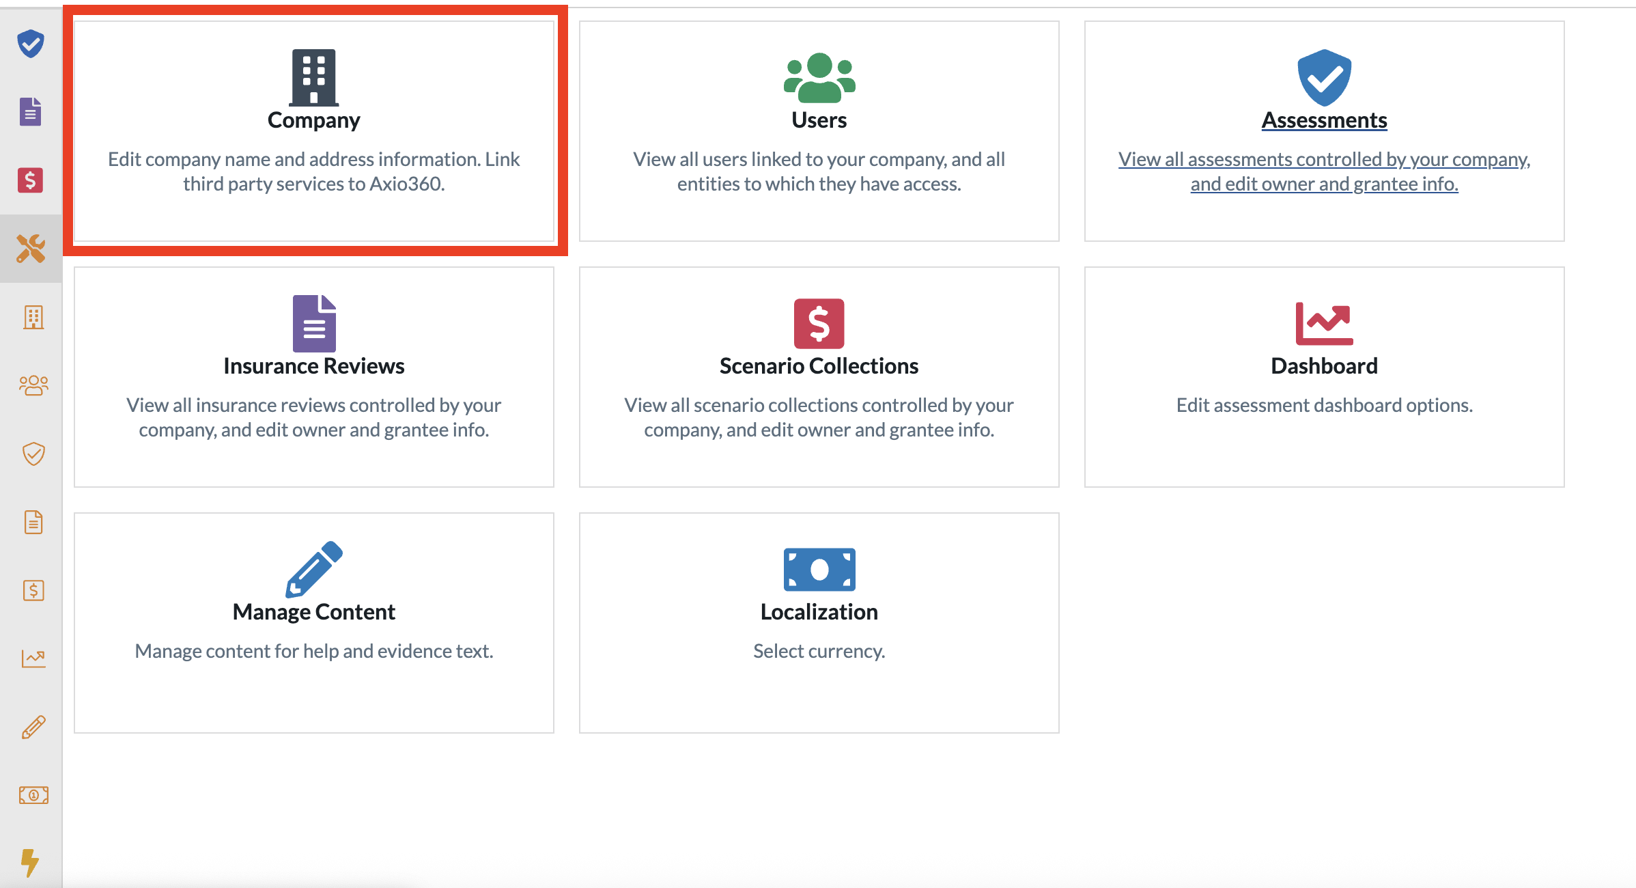Click the Assessments blue shield icon
1636x888 pixels.
1325,77
